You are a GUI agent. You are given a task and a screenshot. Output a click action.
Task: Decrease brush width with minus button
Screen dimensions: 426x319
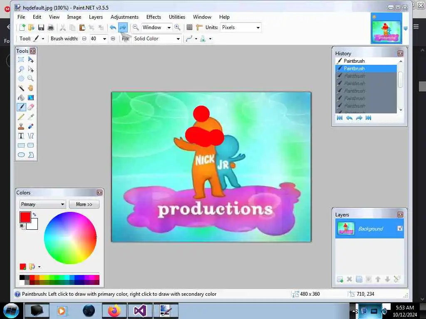pyautogui.click(x=84, y=39)
